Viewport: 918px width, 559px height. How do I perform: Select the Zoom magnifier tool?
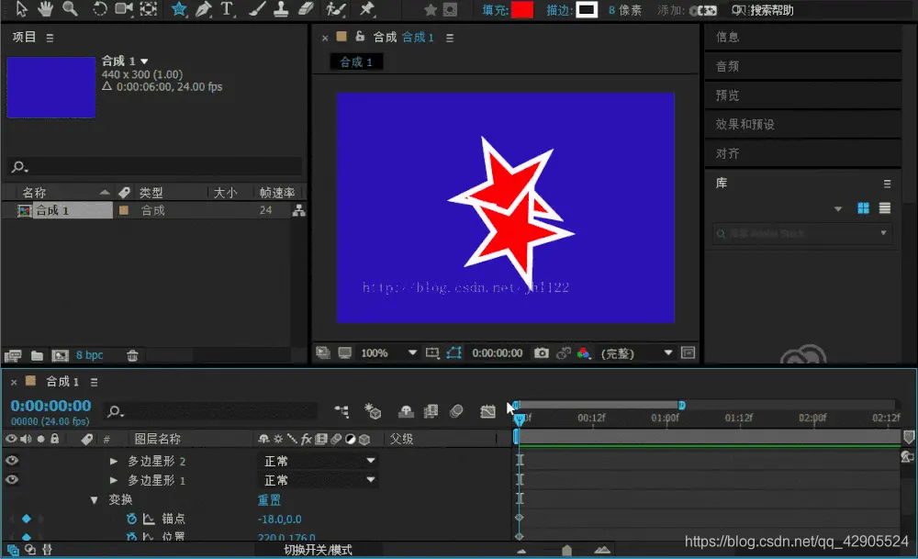[x=70, y=9]
